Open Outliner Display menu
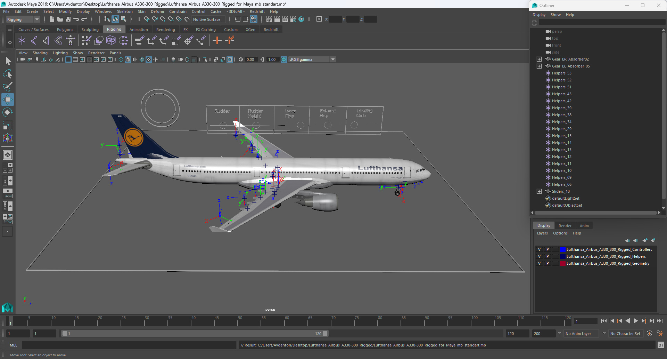This screenshot has width=667, height=359. click(x=539, y=15)
